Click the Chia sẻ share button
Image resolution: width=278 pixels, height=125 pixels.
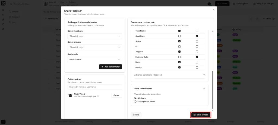pos(222,4)
